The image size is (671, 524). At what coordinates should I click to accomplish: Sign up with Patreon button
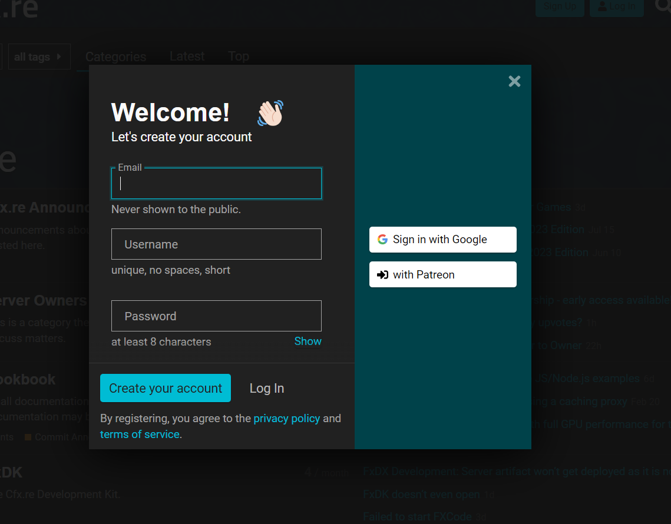pyautogui.click(x=442, y=275)
